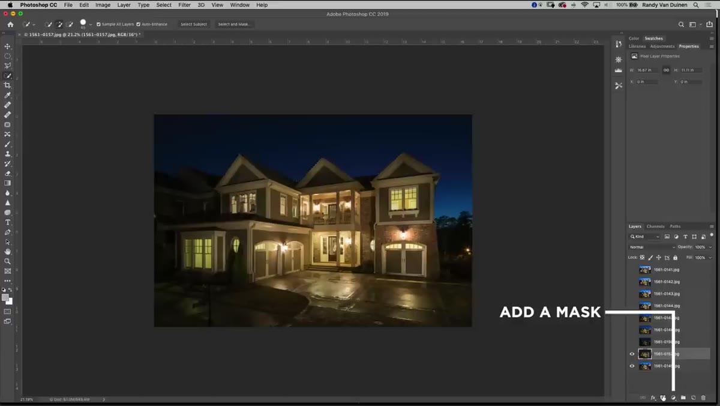
Task: Click Add layer mask icon
Action: point(663,398)
